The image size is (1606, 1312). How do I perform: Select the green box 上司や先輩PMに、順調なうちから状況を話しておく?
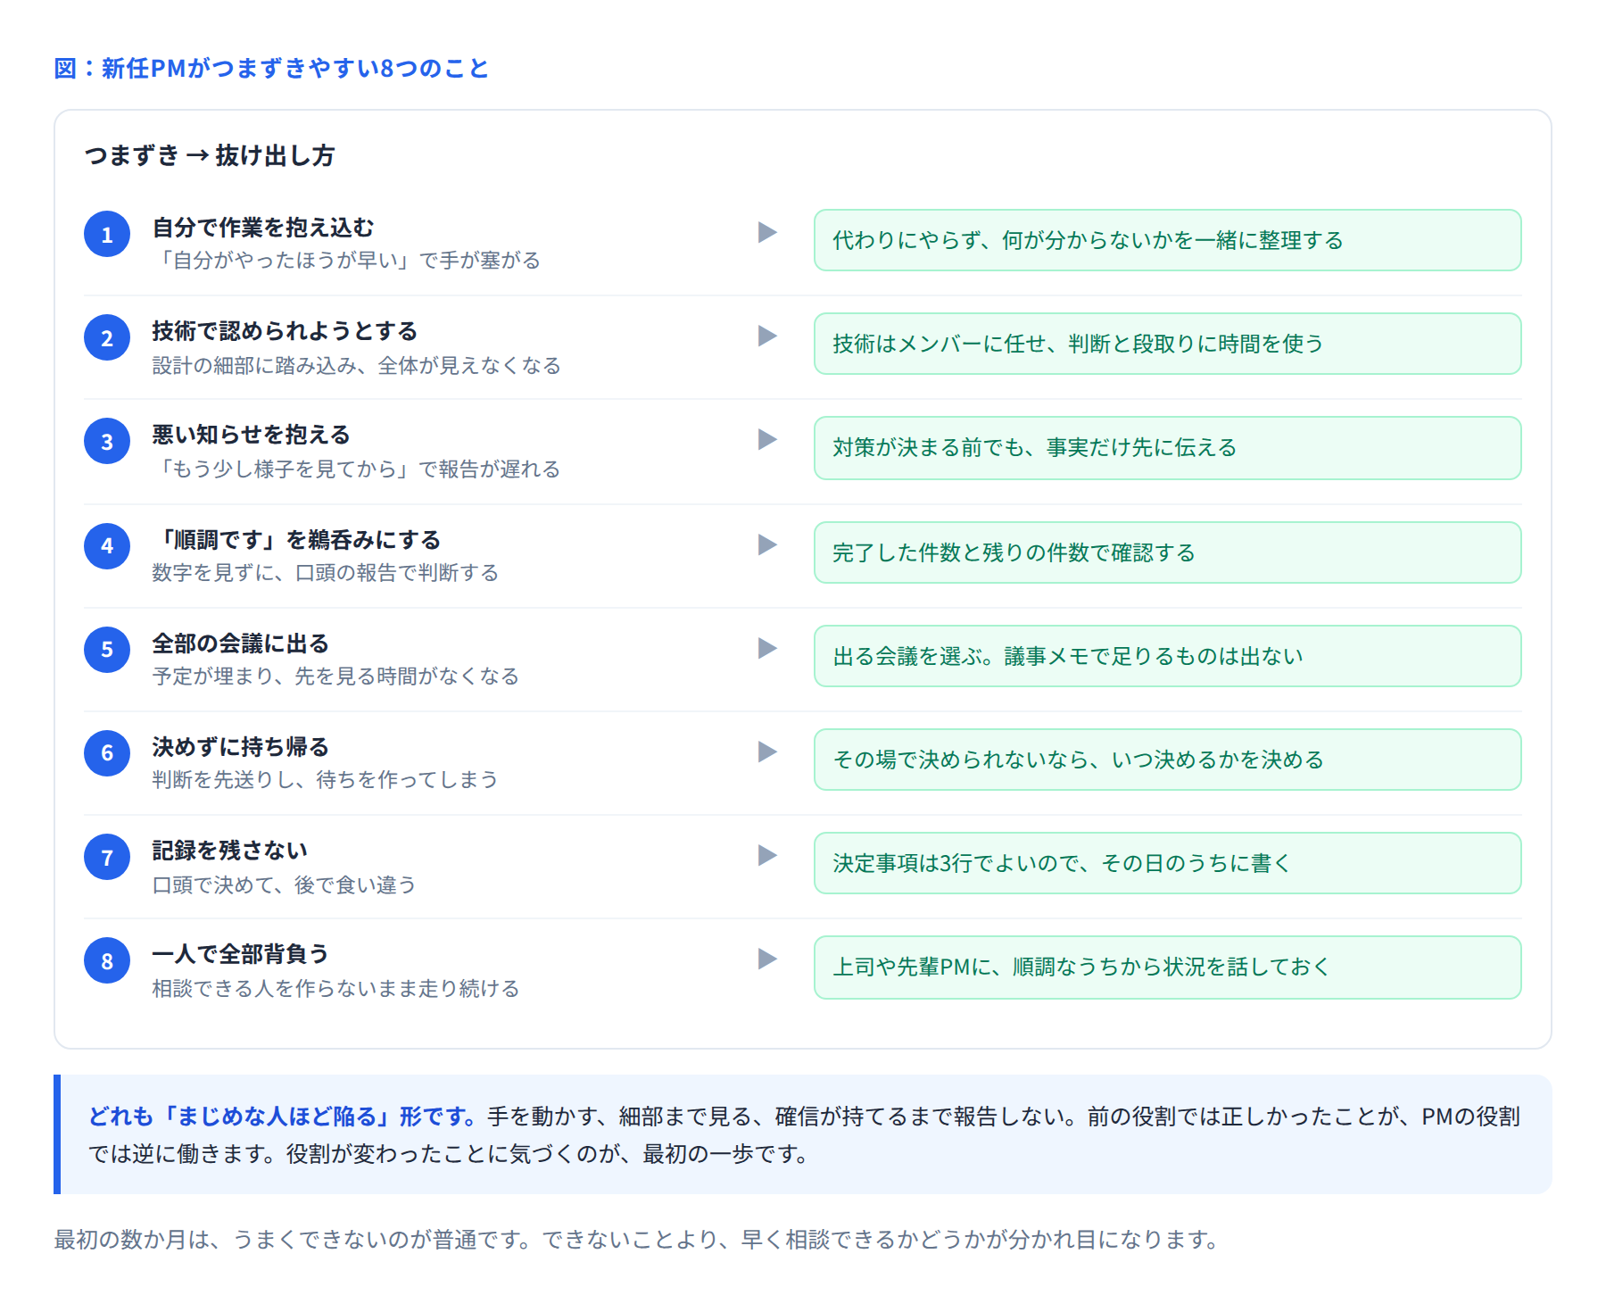[1167, 967]
